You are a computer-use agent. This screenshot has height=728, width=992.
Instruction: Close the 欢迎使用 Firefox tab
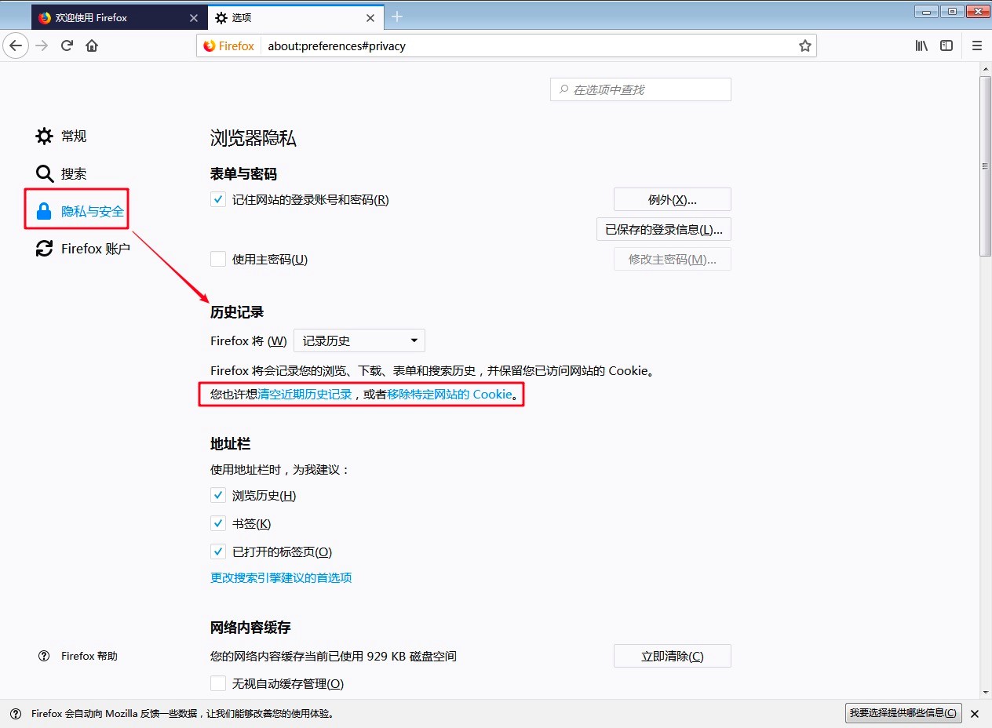(x=194, y=17)
